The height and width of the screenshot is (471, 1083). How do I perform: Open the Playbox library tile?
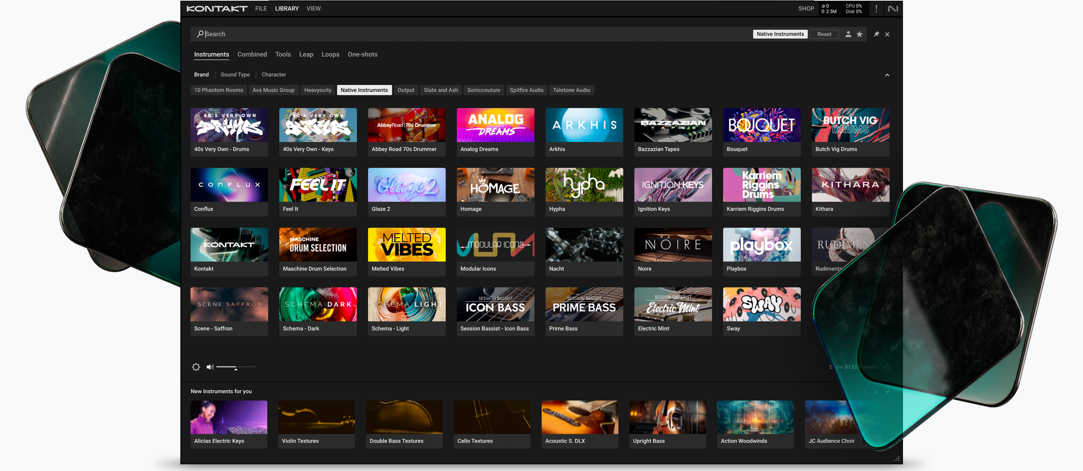761,251
